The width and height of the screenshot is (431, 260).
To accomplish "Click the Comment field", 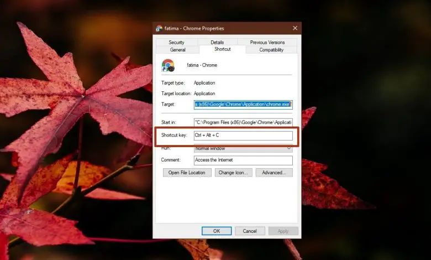I will [243, 160].
